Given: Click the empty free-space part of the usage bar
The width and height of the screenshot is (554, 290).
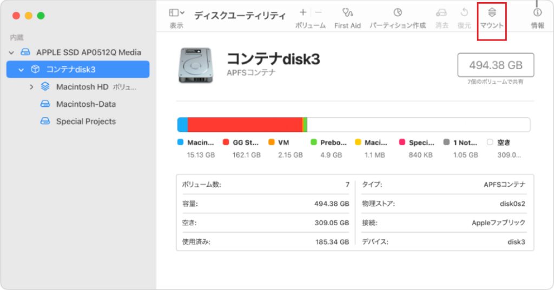Looking at the screenshot, I should pos(419,125).
